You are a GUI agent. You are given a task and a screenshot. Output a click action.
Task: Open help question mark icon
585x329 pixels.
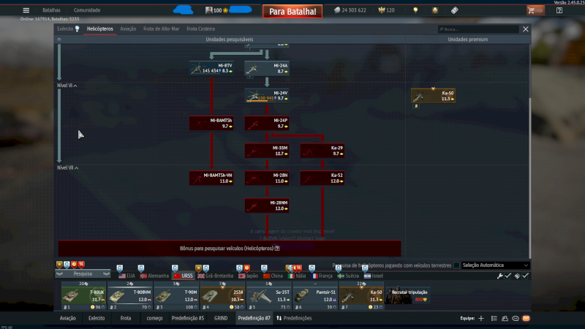coord(559,10)
